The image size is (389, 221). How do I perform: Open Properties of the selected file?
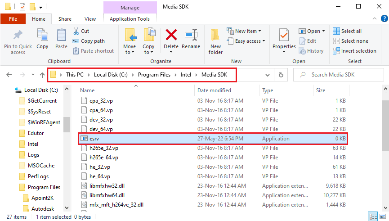click(x=284, y=41)
